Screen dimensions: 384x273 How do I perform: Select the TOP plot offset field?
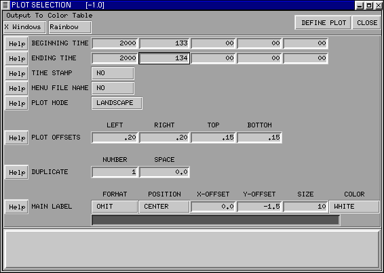pos(213,138)
